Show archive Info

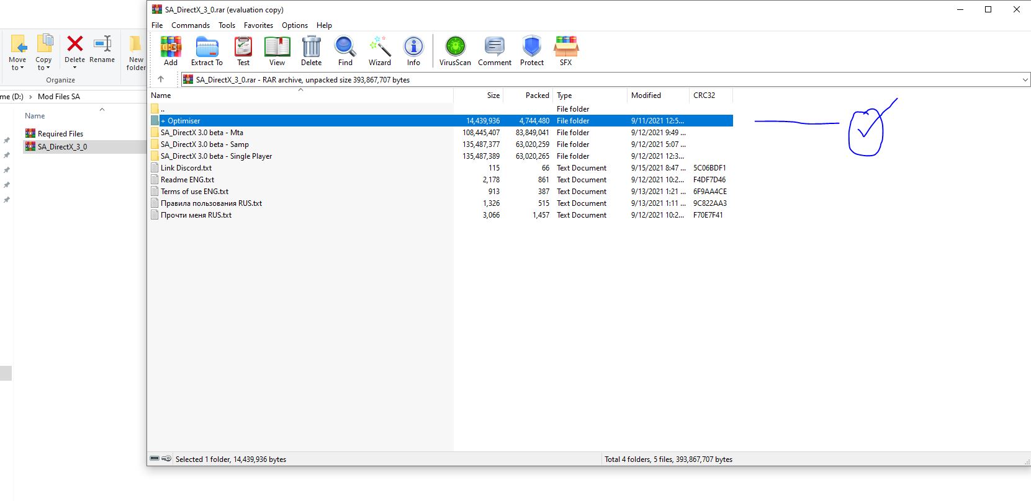[x=413, y=51]
